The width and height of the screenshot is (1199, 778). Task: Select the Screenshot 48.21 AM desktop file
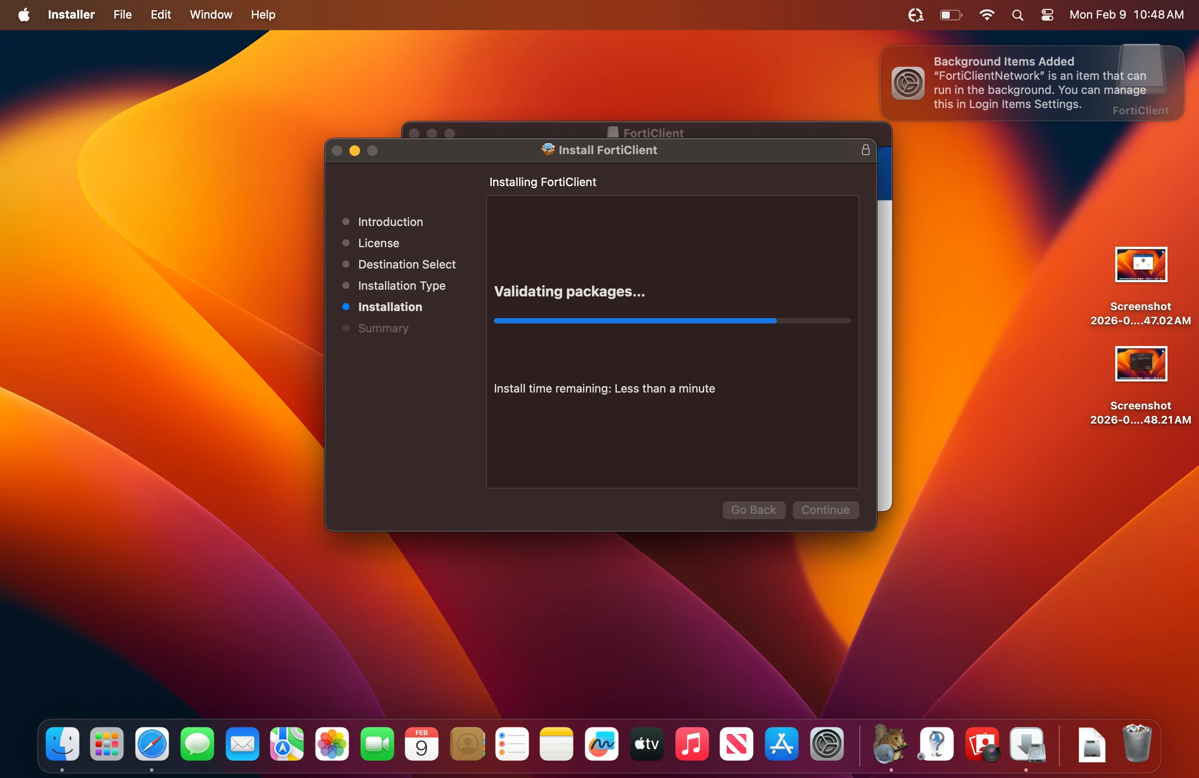pyautogui.click(x=1140, y=386)
